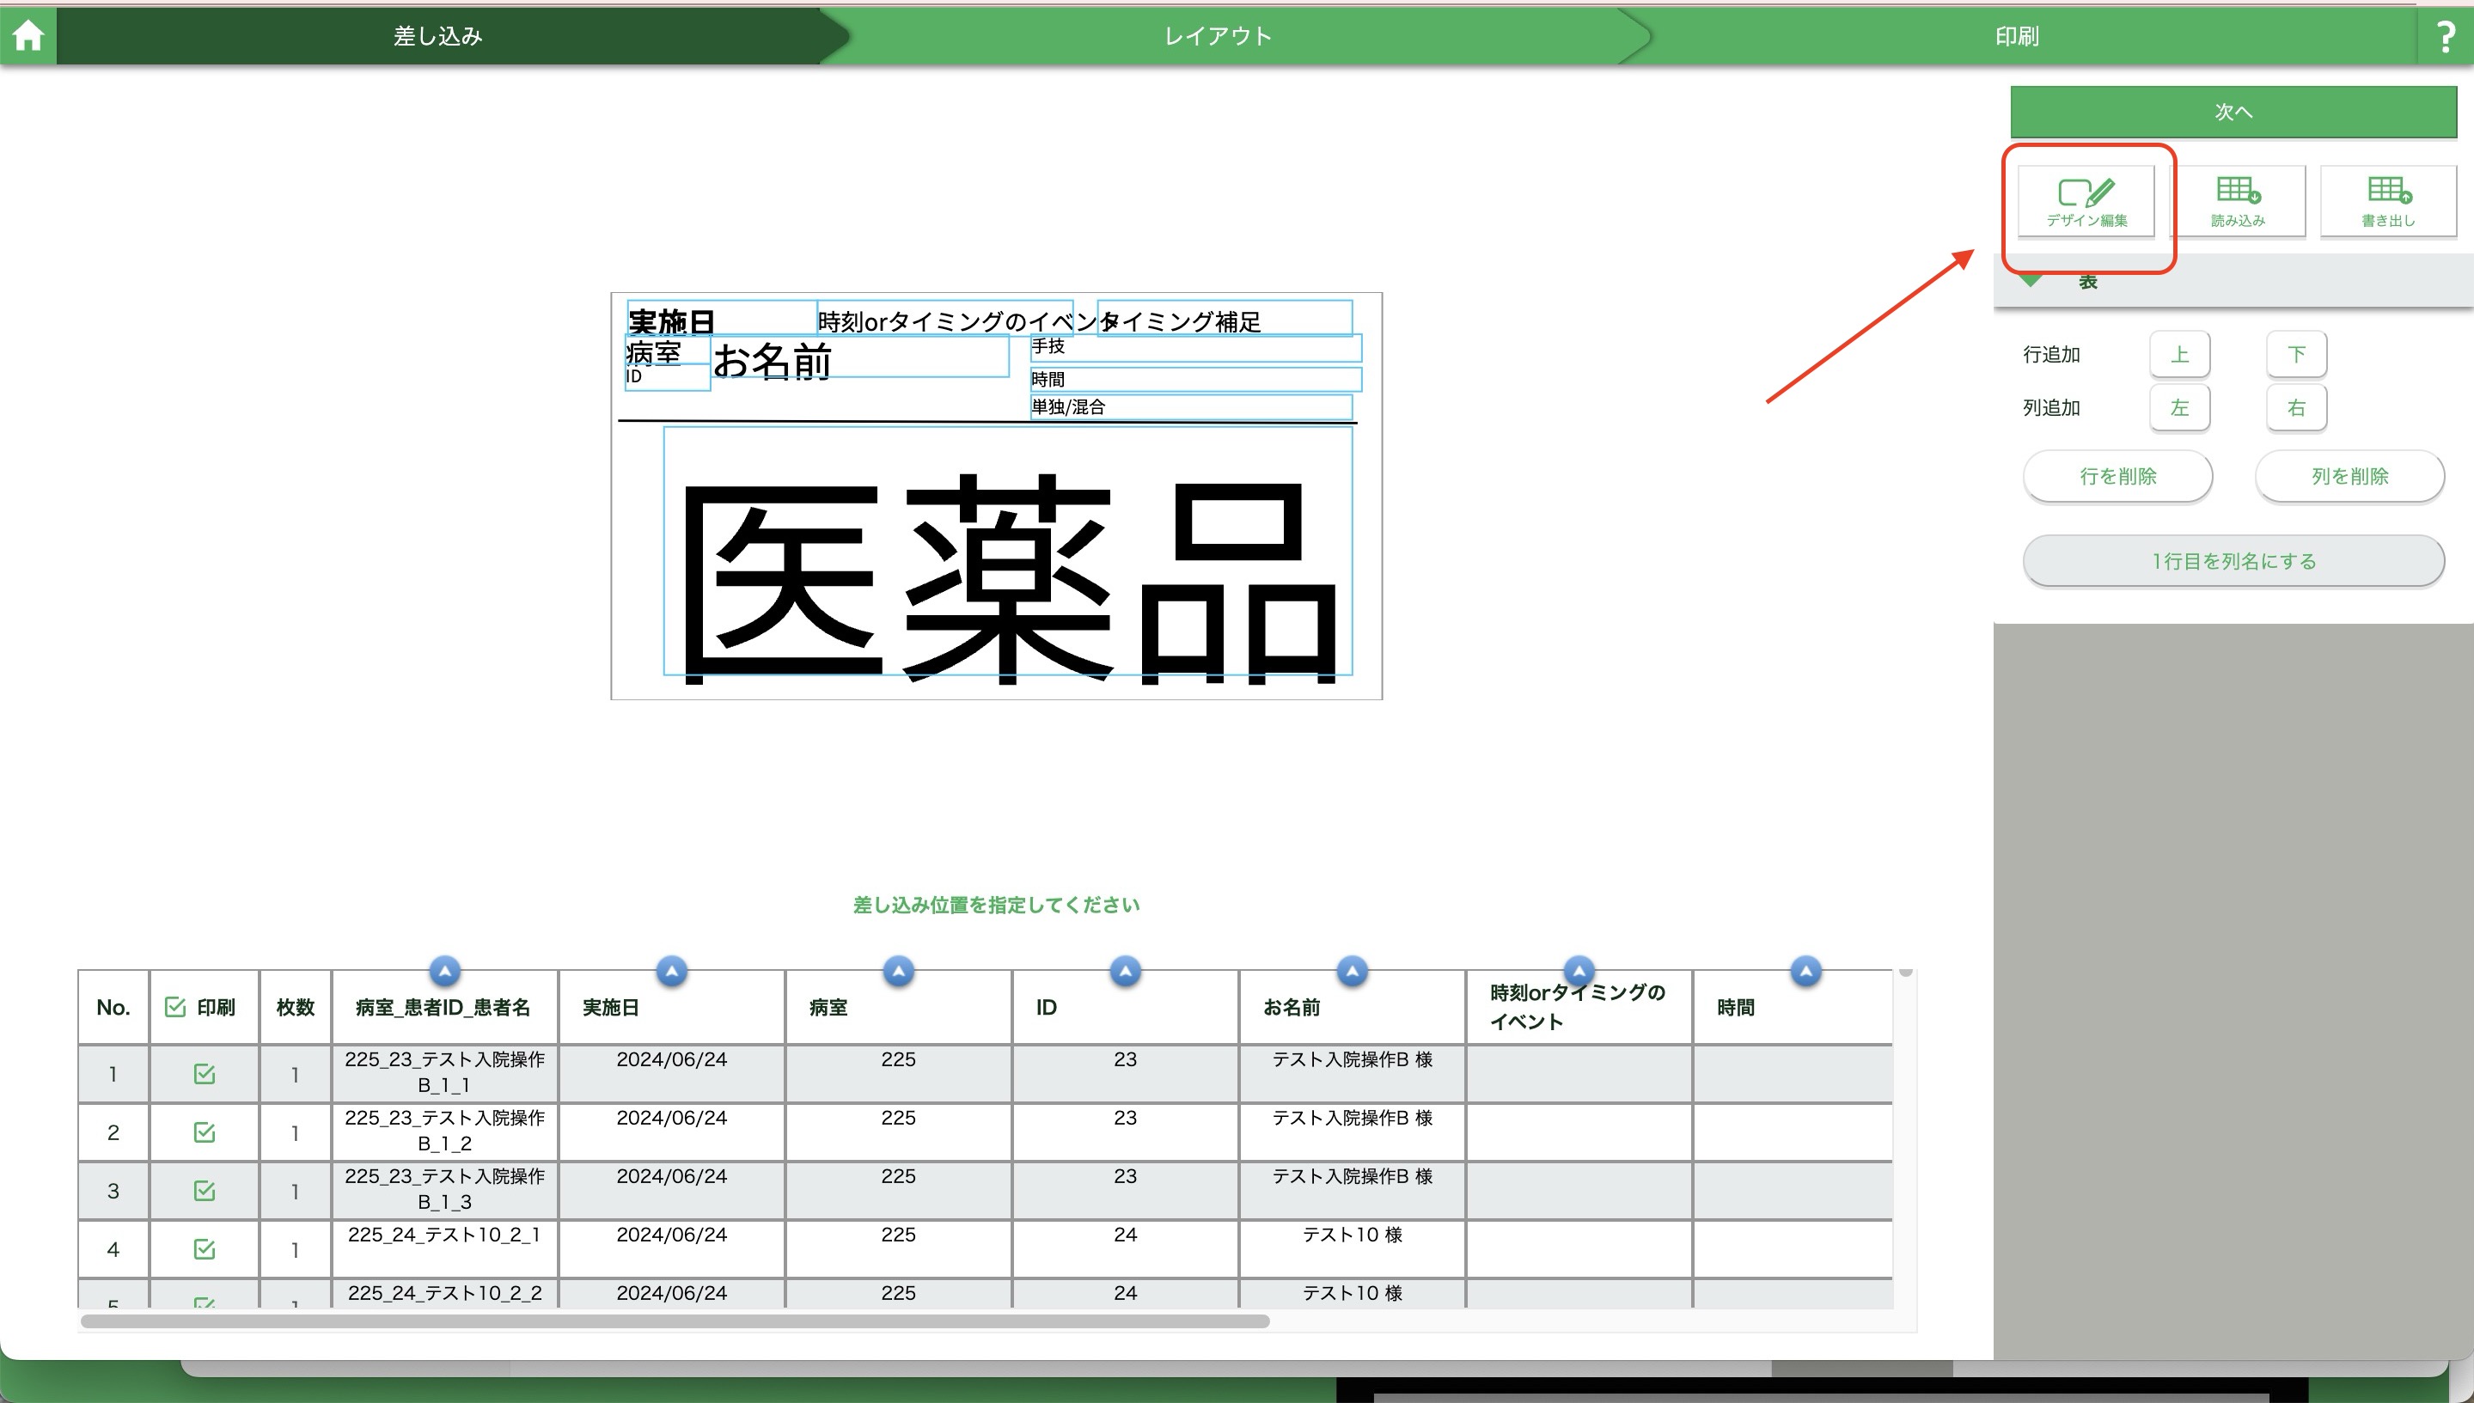Open the help question mark icon
This screenshot has width=2474, height=1403.
pos(2445,37)
